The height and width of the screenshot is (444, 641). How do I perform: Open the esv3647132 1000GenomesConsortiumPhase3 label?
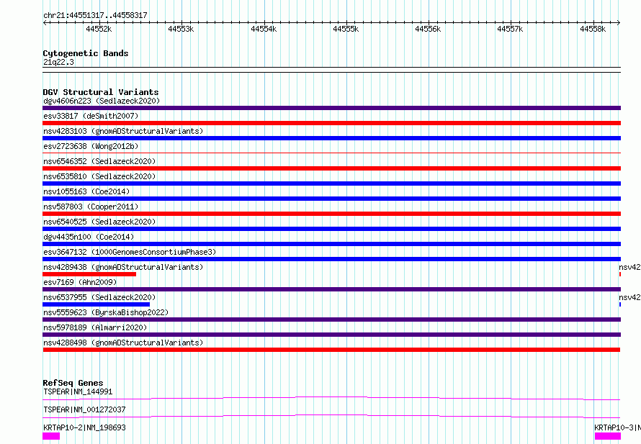point(130,252)
